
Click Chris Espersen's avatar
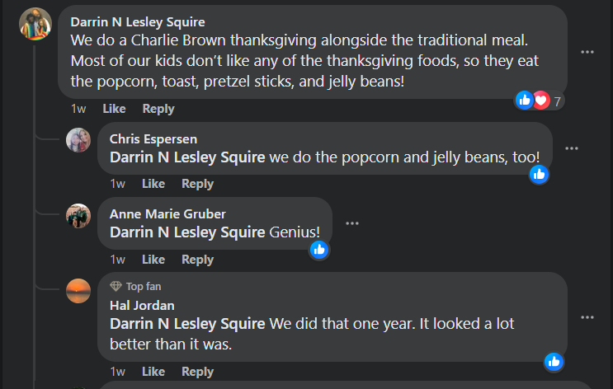click(78, 140)
